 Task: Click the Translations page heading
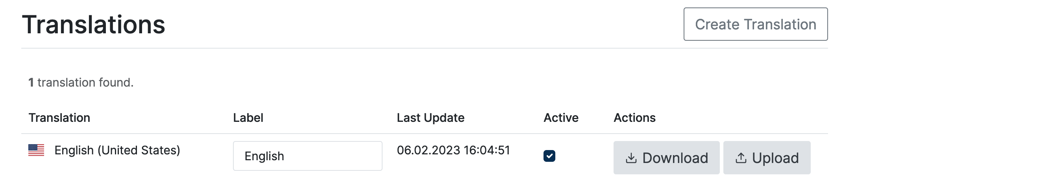(94, 24)
